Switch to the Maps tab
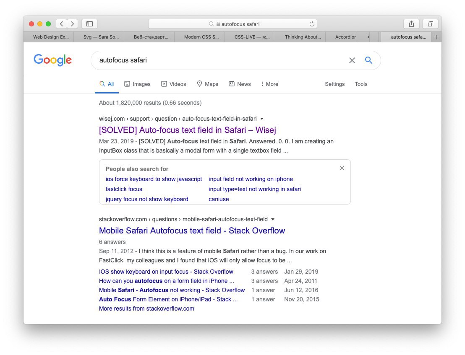Viewport: 465px width, 355px height. coord(208,84)
